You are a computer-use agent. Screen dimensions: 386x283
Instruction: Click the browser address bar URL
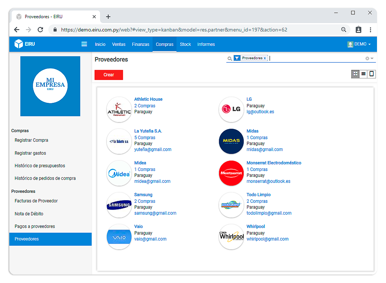[174, 30]
